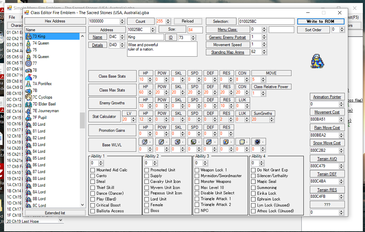Open the File menu
This screenshot has width=365, height=232.
coord(12,17)
